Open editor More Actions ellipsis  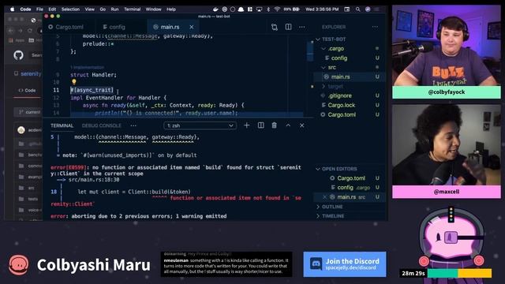coord(301,27)
